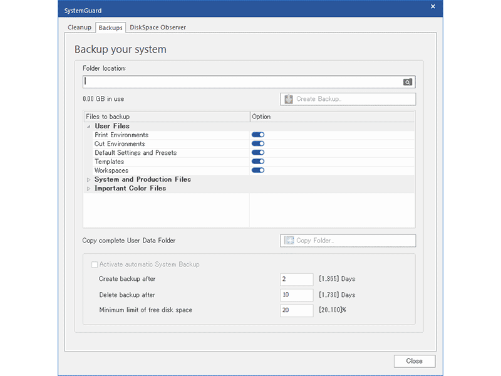Click the Create backup after days field
501x376 pixels.
(x=296, y=279)
